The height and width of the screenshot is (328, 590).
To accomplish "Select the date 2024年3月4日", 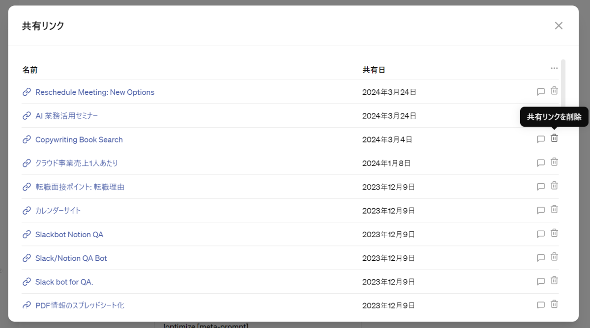I will click(x=387, y=139).
